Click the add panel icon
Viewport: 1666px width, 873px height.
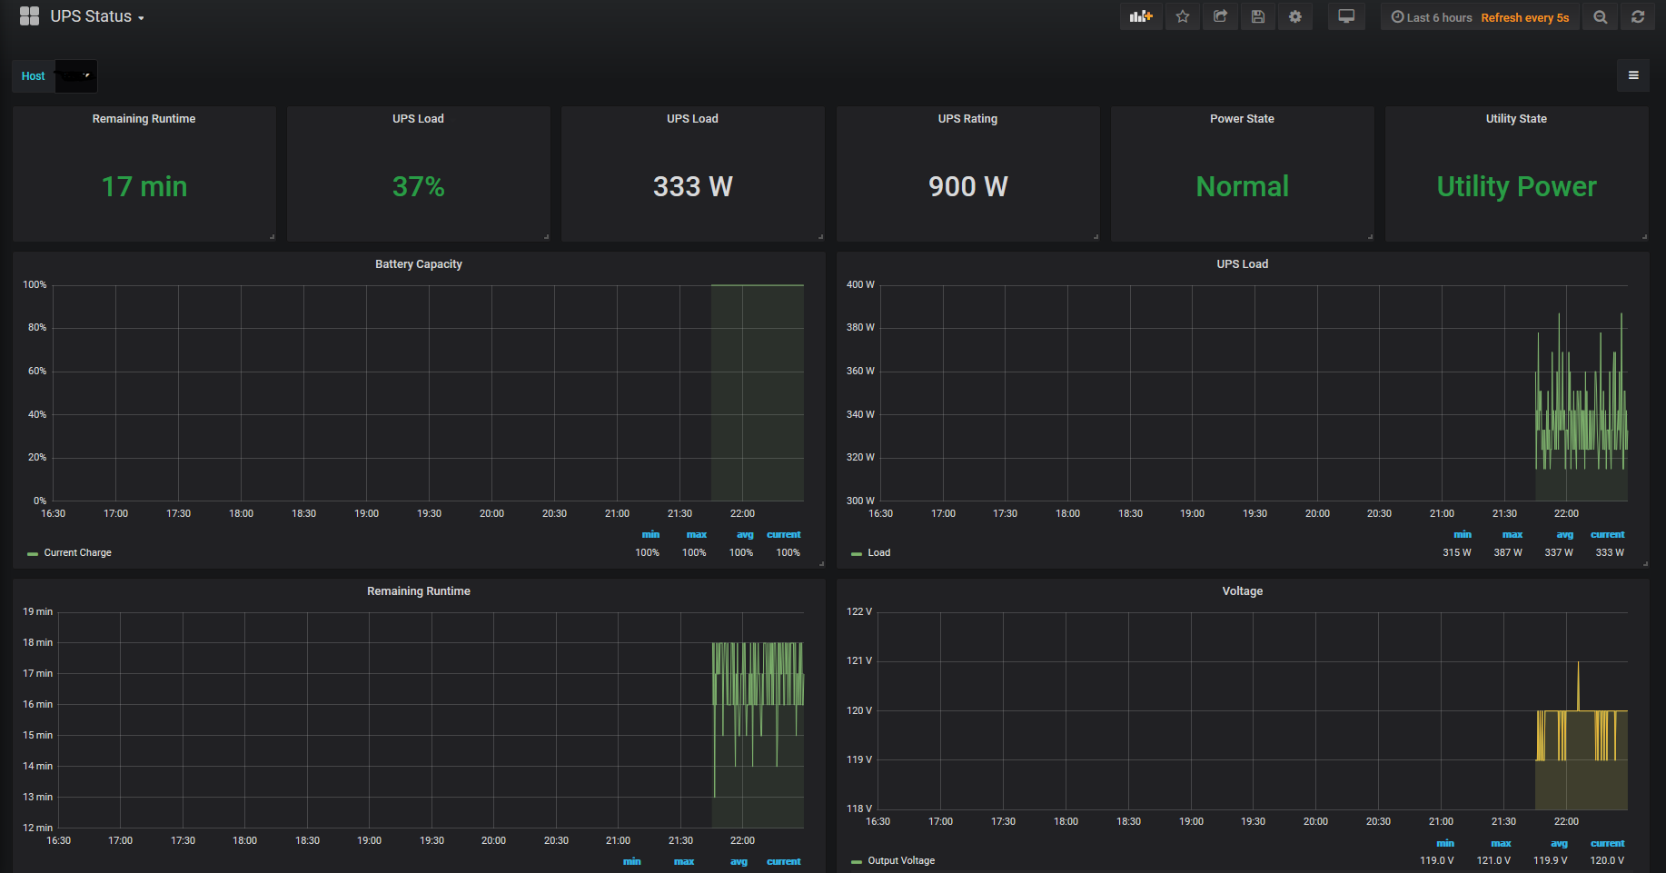tap(1140, 16)
